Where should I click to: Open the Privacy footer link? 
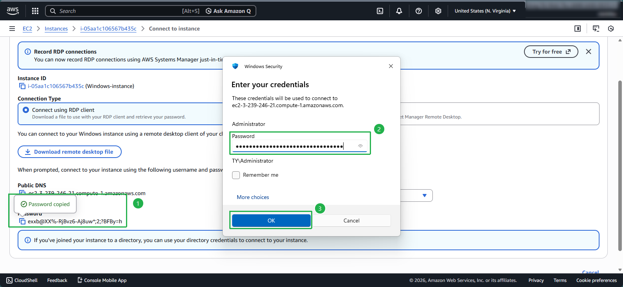pyautogui.click(x=536, y=280)
